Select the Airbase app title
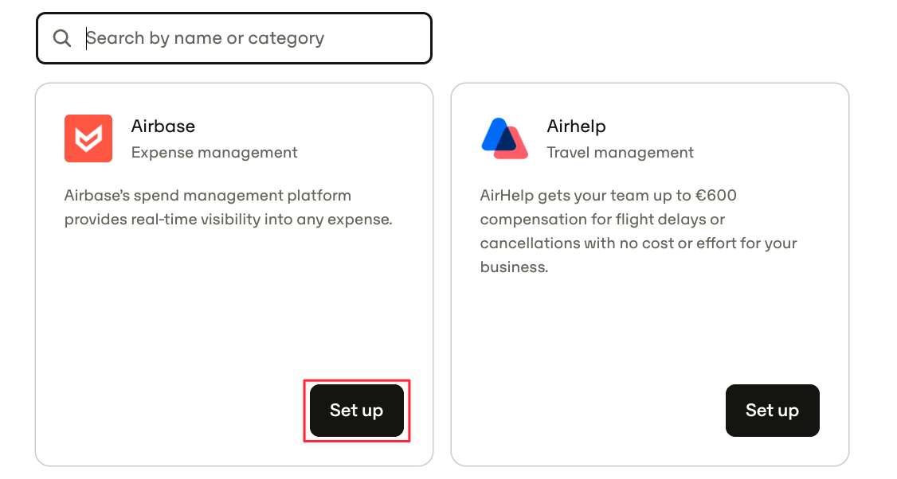The image size is (897, 479). 163,126
